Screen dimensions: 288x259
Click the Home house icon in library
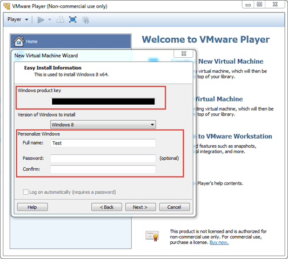click(x=18, y=41)
